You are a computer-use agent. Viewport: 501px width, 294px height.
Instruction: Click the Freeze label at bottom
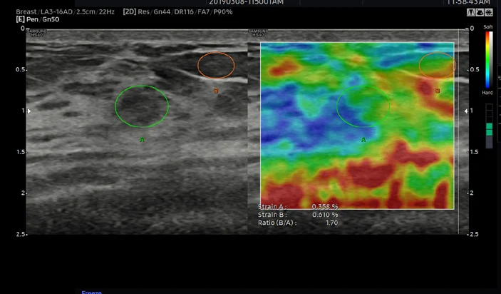coord(91,292)
